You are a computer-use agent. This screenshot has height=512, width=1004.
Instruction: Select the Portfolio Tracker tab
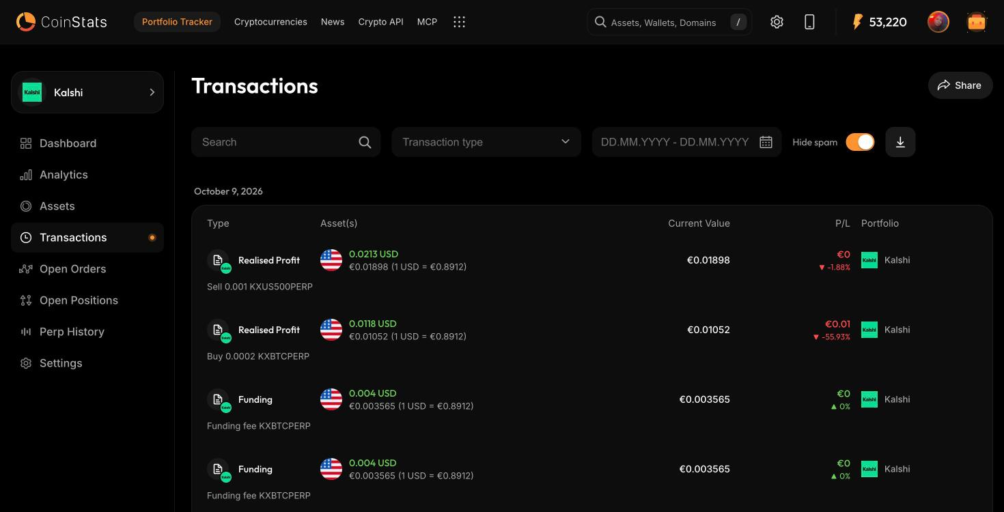click(x=177, y=22)
